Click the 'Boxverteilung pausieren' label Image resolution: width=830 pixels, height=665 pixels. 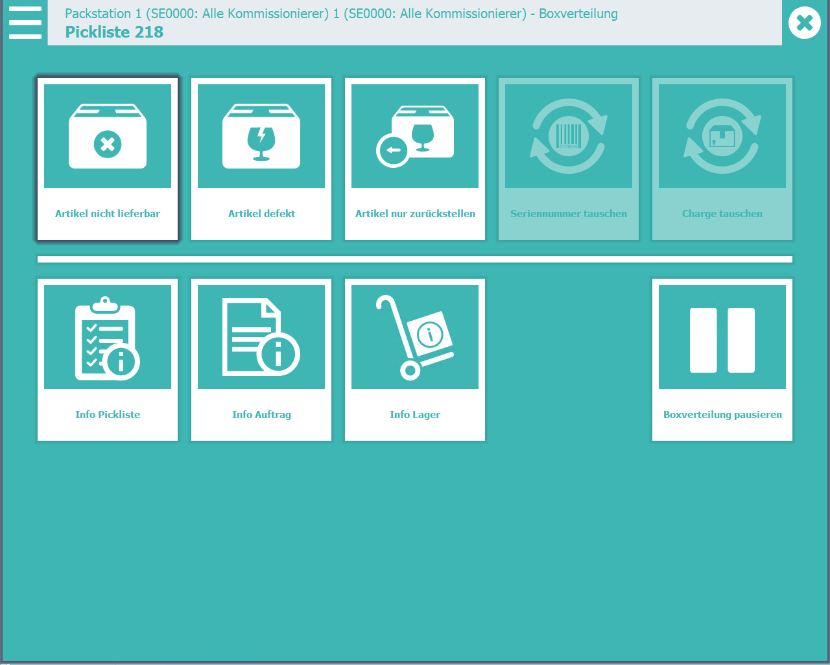point(722,415)
